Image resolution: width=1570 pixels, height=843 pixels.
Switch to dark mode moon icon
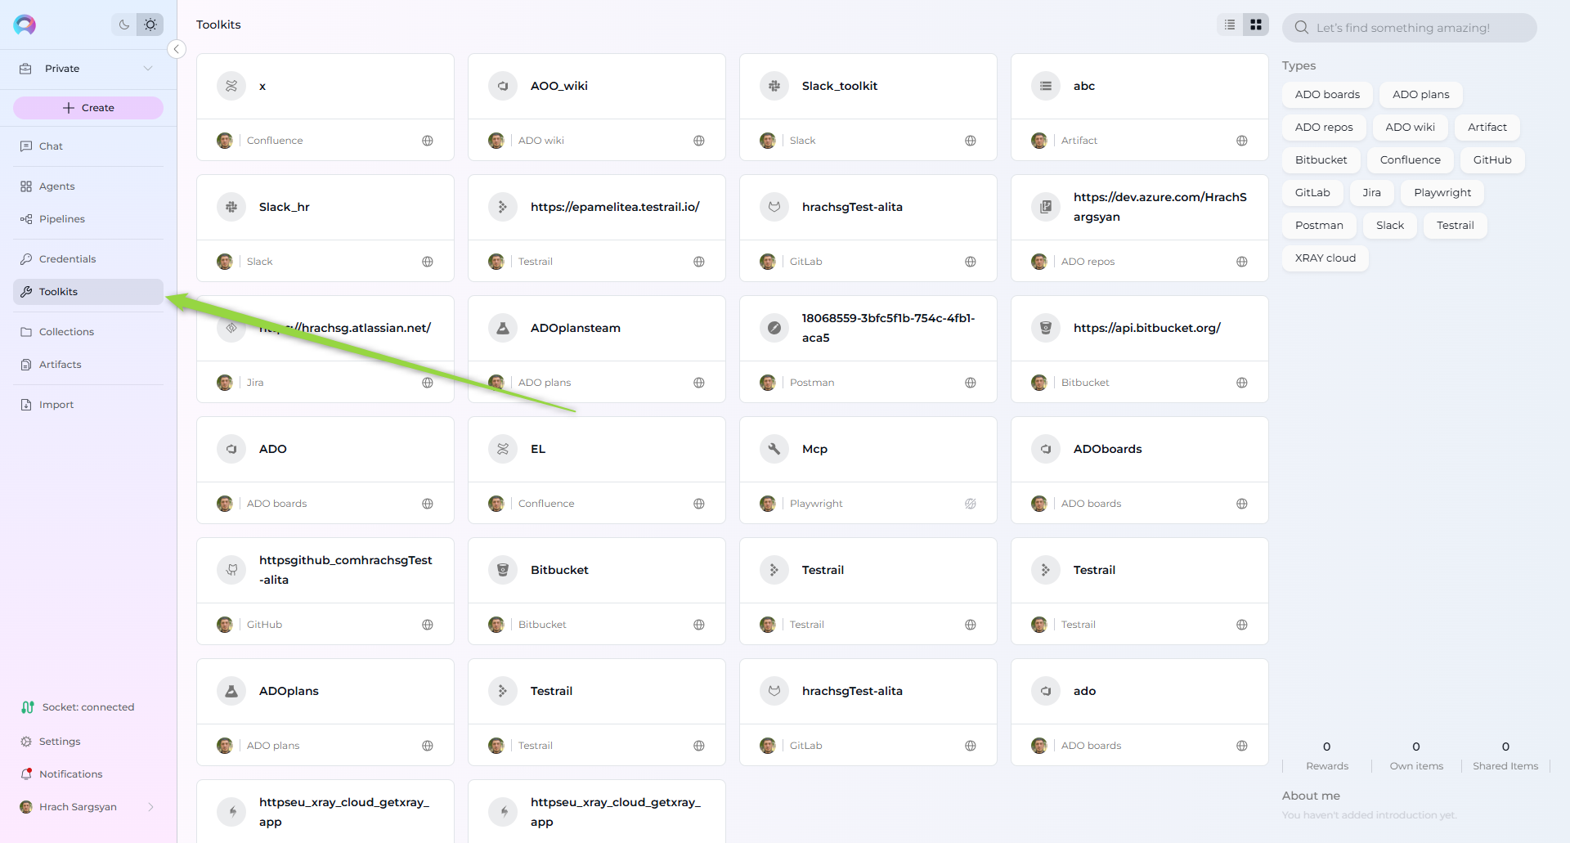point(124,25)
